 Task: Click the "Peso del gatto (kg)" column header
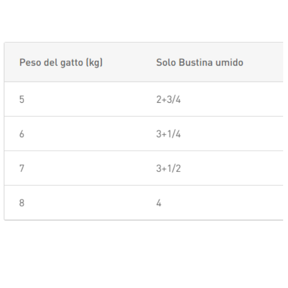point(61,63)
